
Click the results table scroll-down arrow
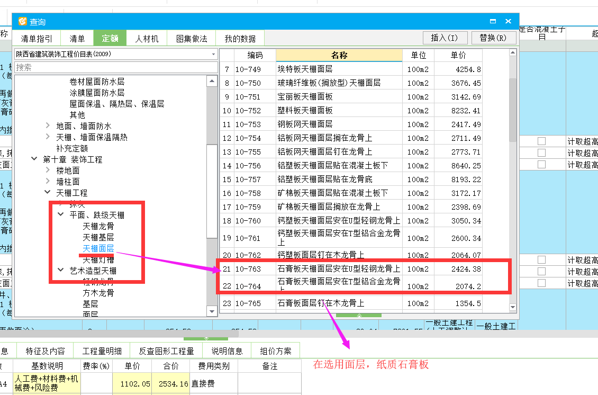coord(513,307)
